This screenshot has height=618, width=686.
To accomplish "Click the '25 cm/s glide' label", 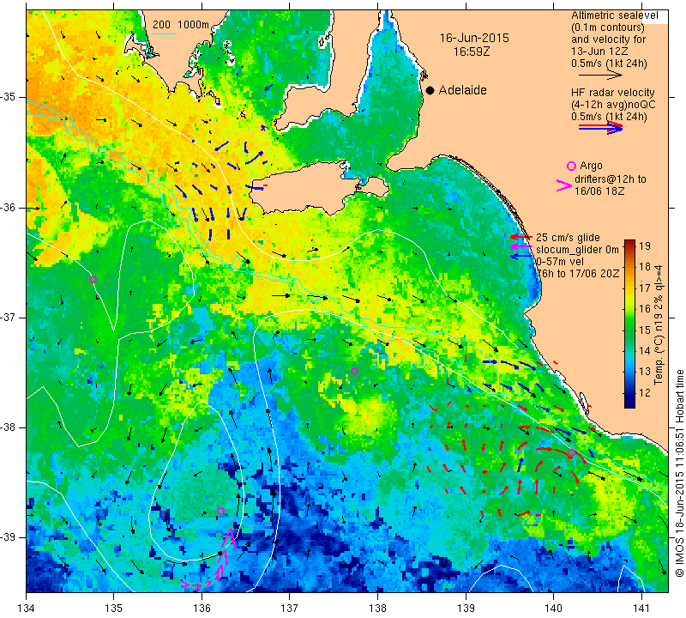I will (x=568, y=238).
